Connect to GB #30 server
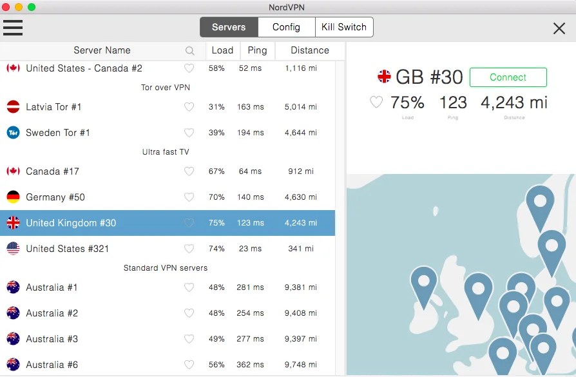Image resolution: width=576 pixels, height=377 pixels. [508, 77]
